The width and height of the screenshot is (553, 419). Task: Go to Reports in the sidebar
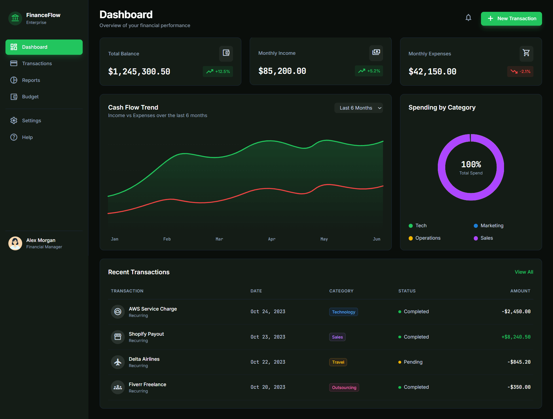click(31, 80)
